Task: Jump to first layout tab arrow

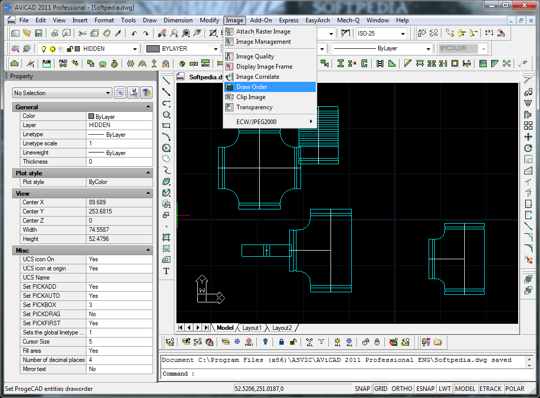Action: click(181, 327)
